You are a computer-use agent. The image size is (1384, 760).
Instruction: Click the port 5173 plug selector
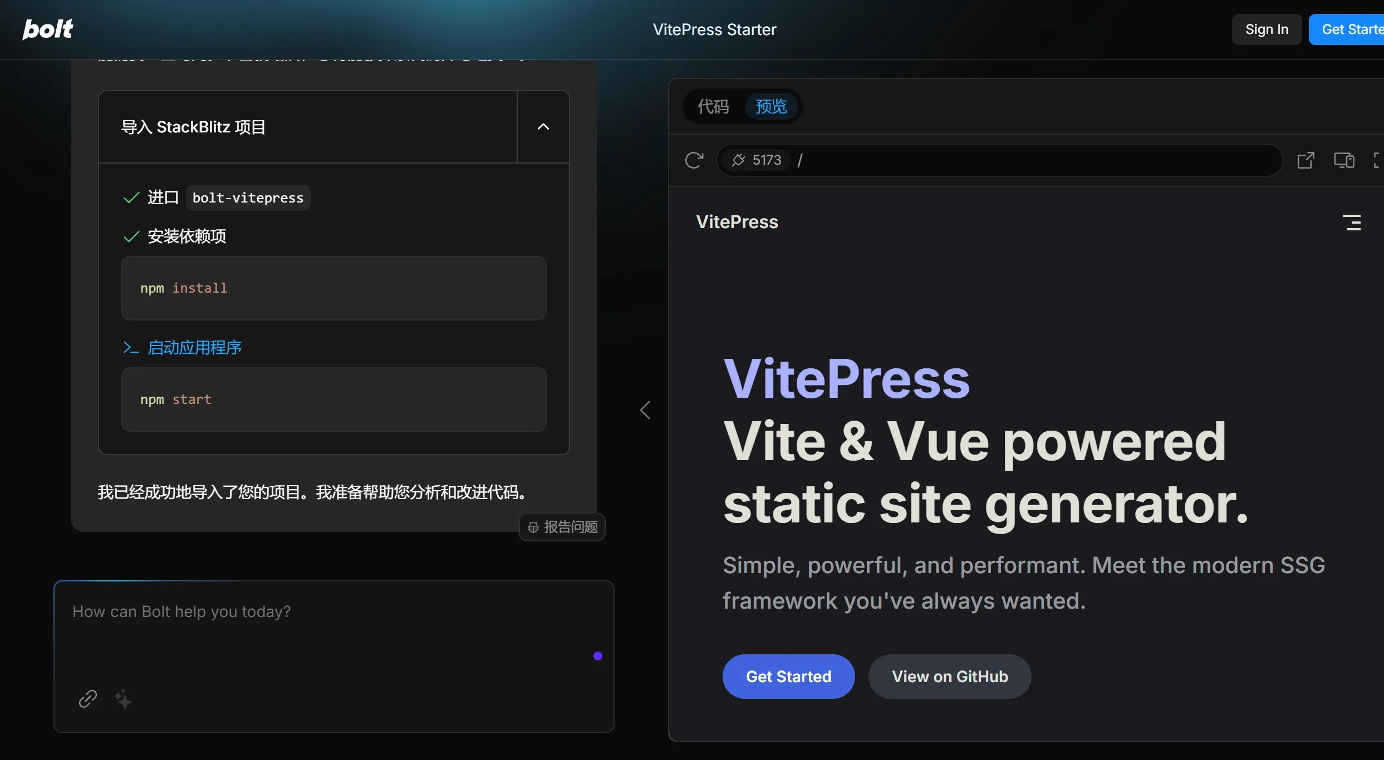(757, 160)
